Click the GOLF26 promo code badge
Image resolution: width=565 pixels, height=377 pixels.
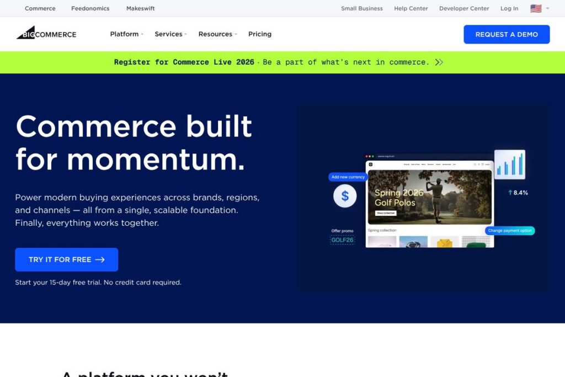(x=342, y=240)
